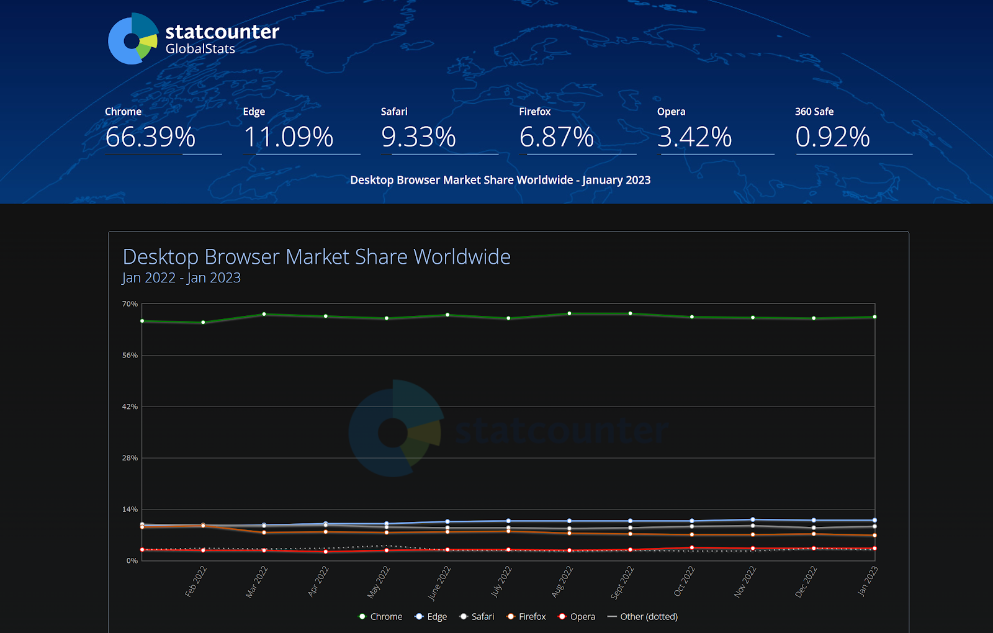Image resolution: width=993 pixels, height=633 pixels.
Task: Click the Sept 2022 x-axis label
Action: pos(622,583)
